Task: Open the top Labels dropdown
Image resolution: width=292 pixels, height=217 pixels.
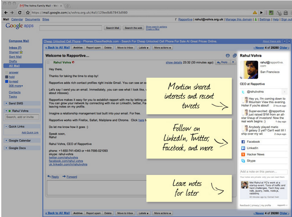Action: click(x=143, y=47)
